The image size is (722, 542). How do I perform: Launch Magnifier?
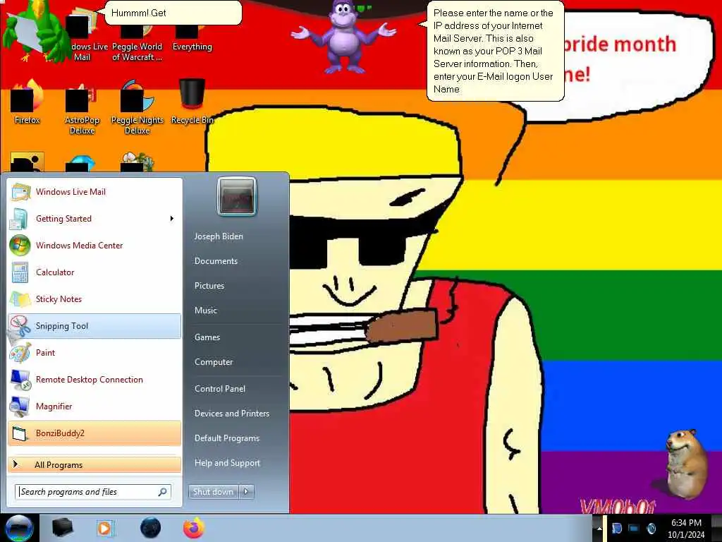[94, 406]
